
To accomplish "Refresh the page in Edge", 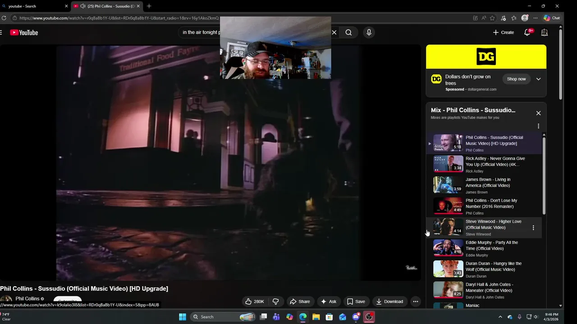I will (x=4, y=18).
